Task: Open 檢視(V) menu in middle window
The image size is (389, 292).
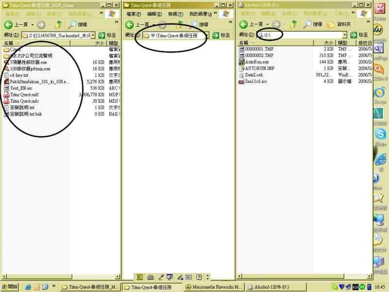Action: coord(174,14)
